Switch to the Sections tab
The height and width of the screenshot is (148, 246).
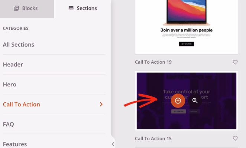click(x=82, y=9)
